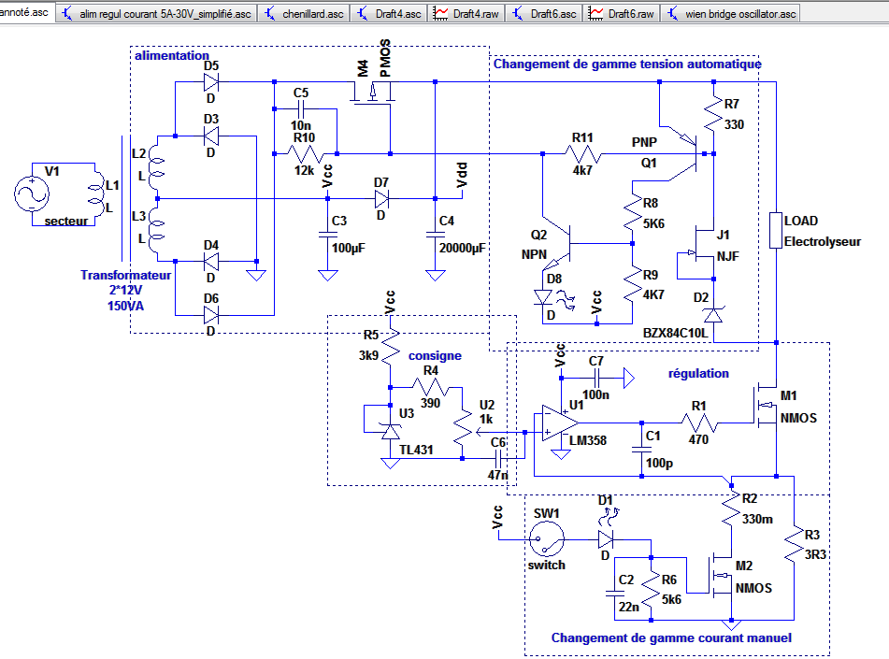The width and height of the screenshot is (889, 659).
Task: Click the C4 20000µF capacitor
Action: pyautogui.click(x=435, y=235)
